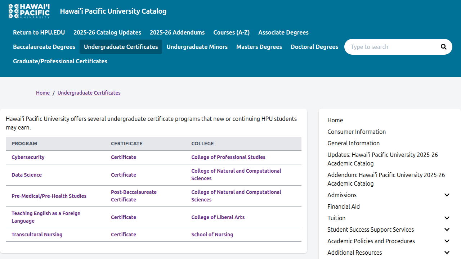Viewport: 461px width, 259px height.
Task: Open Graduate/Professional Certificates menu item
Action: [60, 61]
